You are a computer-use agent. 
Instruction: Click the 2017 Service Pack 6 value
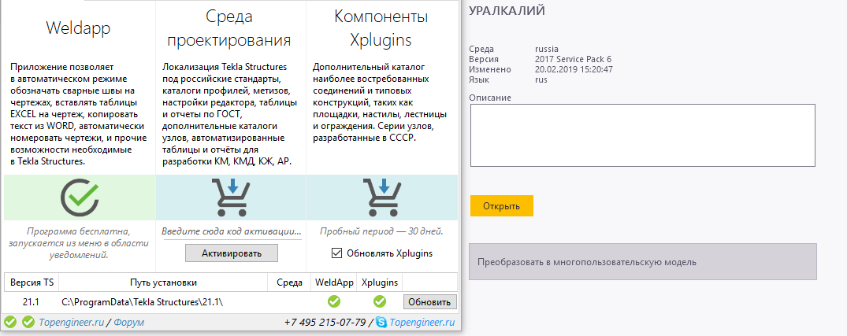point(573,59)
